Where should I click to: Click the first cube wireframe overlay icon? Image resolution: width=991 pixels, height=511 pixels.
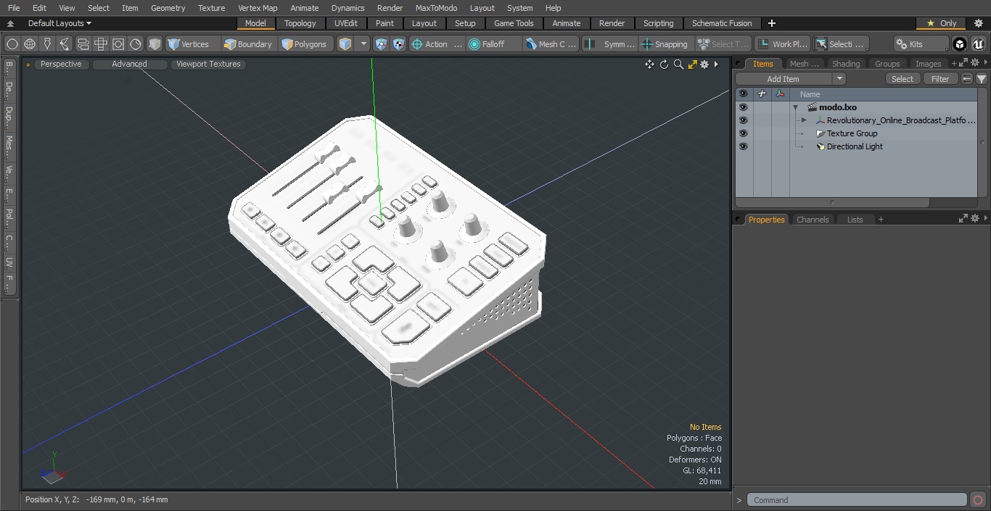[382, 44]
